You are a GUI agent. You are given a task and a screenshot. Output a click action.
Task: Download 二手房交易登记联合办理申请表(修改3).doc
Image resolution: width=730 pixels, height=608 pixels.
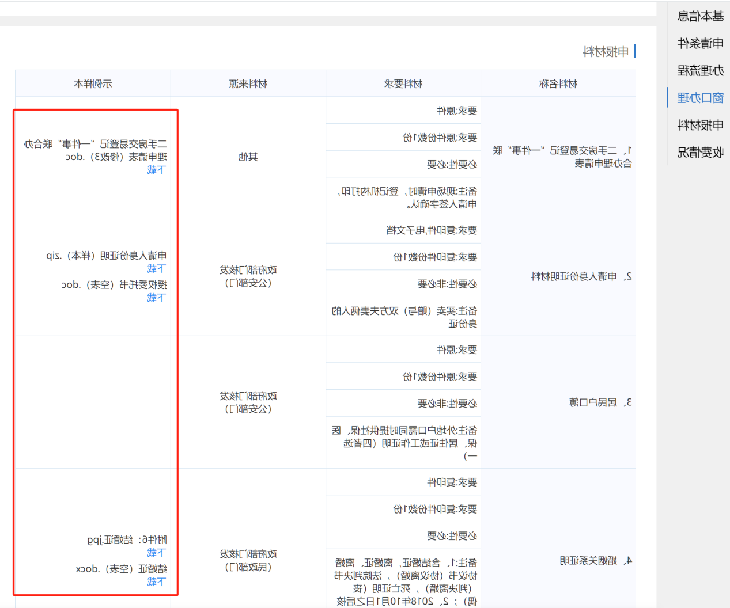(156, 170)
